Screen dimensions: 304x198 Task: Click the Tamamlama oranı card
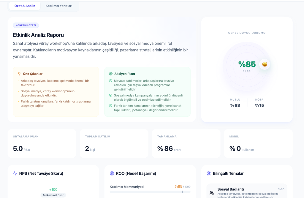coord(186,143)
